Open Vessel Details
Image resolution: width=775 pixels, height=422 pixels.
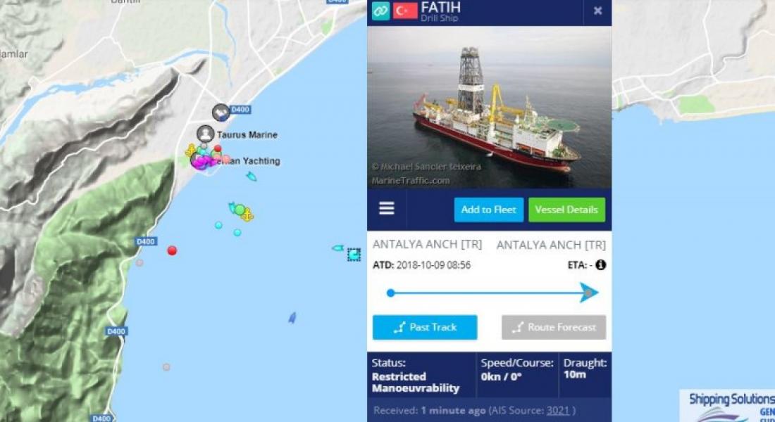point(566,210)
